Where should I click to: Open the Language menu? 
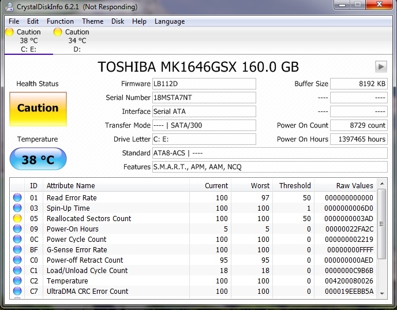[170, 21]
